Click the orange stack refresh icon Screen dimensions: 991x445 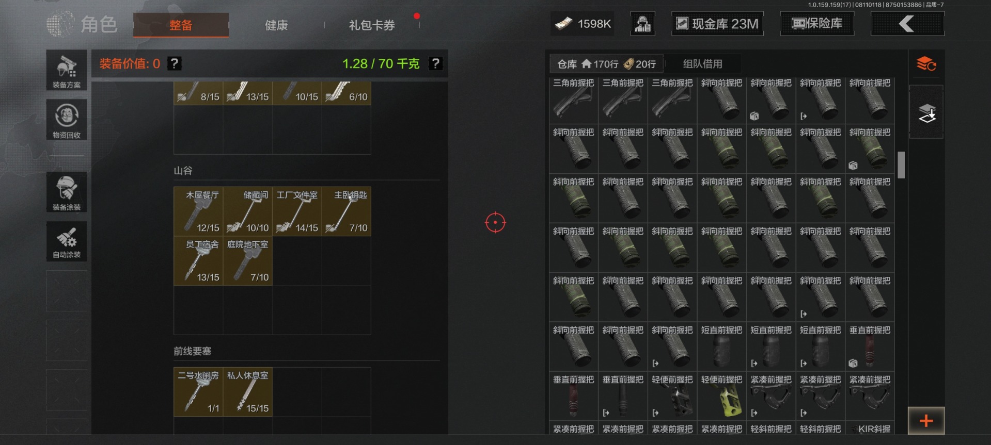[x=926, y=64]
